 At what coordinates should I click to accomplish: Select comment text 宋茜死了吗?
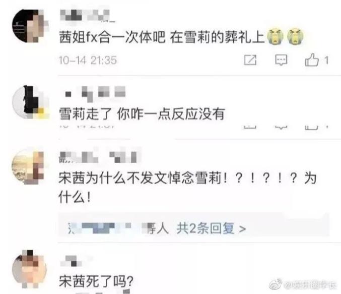[96, 281]
